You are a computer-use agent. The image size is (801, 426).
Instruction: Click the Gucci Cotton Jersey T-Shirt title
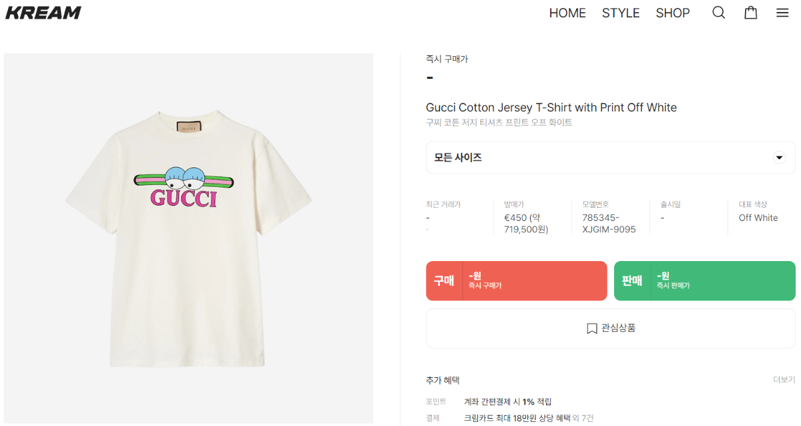click(x=551, y=108)
